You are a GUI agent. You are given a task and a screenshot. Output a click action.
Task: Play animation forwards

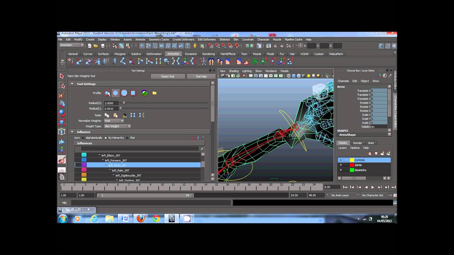[372, 187]
